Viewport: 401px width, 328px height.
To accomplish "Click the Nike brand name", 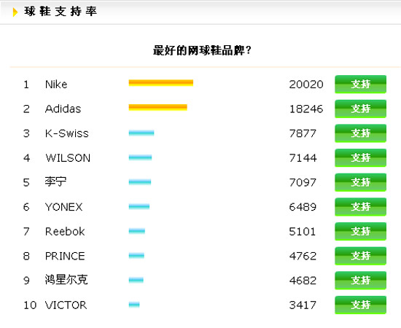I will point(56,85).
